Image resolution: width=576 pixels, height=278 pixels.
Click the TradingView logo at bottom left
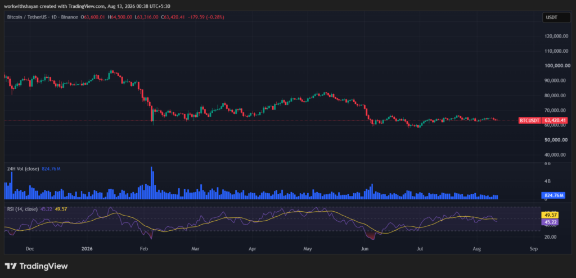pos(36,266)
